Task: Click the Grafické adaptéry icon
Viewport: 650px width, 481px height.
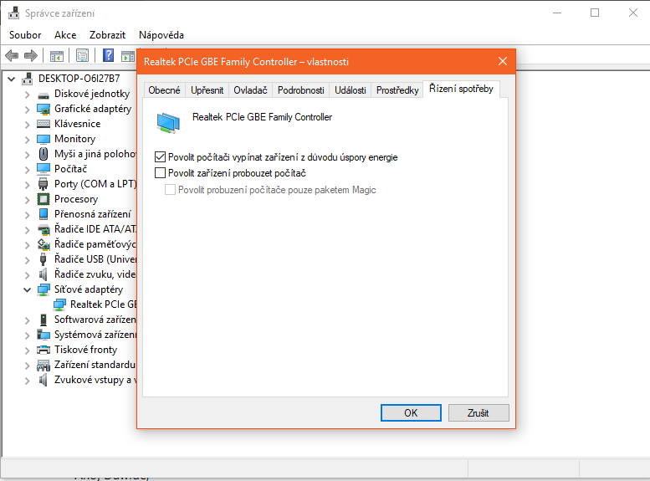Action: tap(44, 109)
